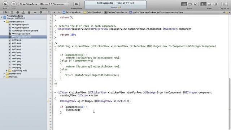The image size is (231, 130).
Task: Switch to Standard editor mode
Action: point(184,4)
